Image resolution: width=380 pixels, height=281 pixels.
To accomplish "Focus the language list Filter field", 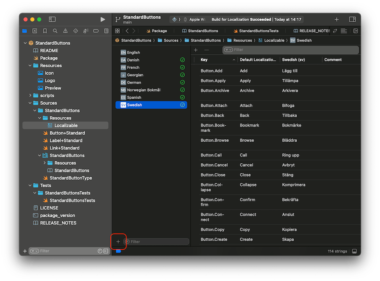I will (156, 242).
